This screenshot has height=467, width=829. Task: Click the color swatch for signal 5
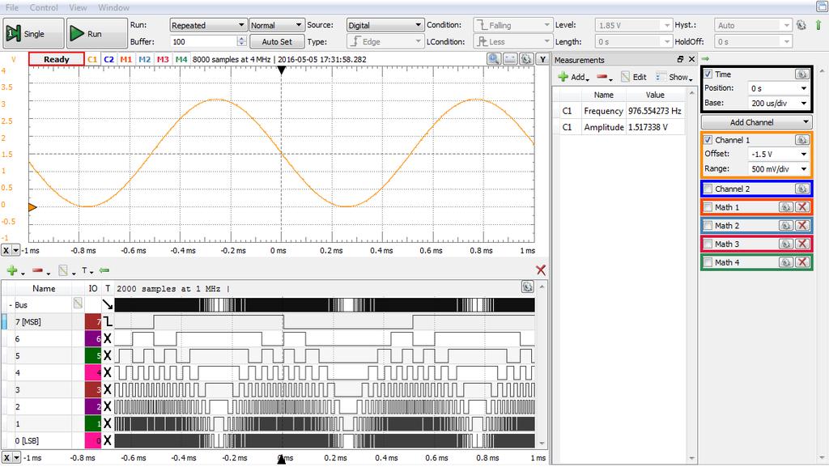93,355
